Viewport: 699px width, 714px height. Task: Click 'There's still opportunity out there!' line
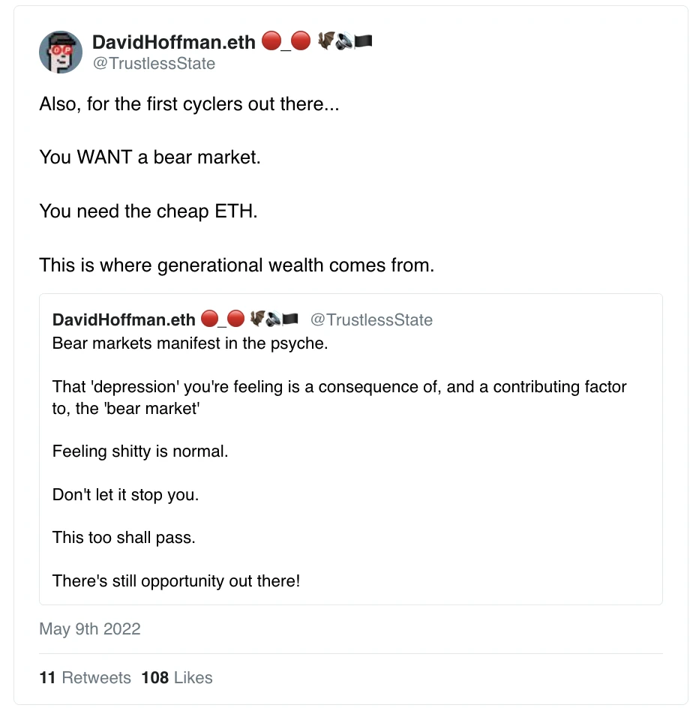tap(176, 580)
